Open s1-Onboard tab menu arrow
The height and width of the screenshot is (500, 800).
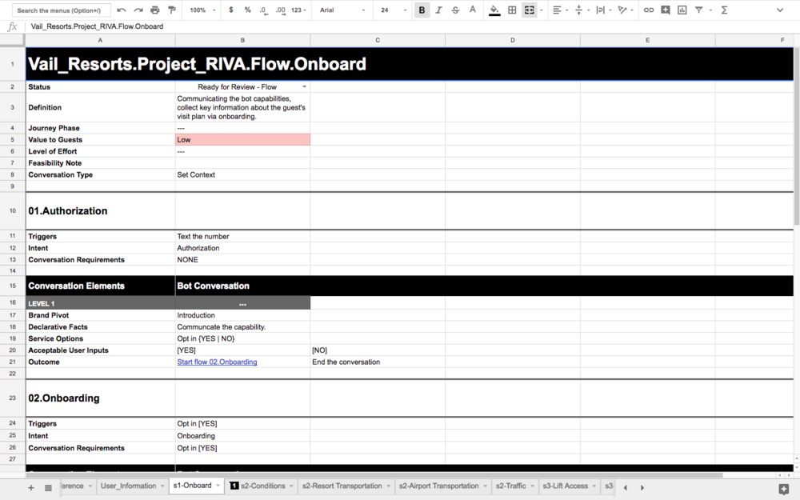218,486
